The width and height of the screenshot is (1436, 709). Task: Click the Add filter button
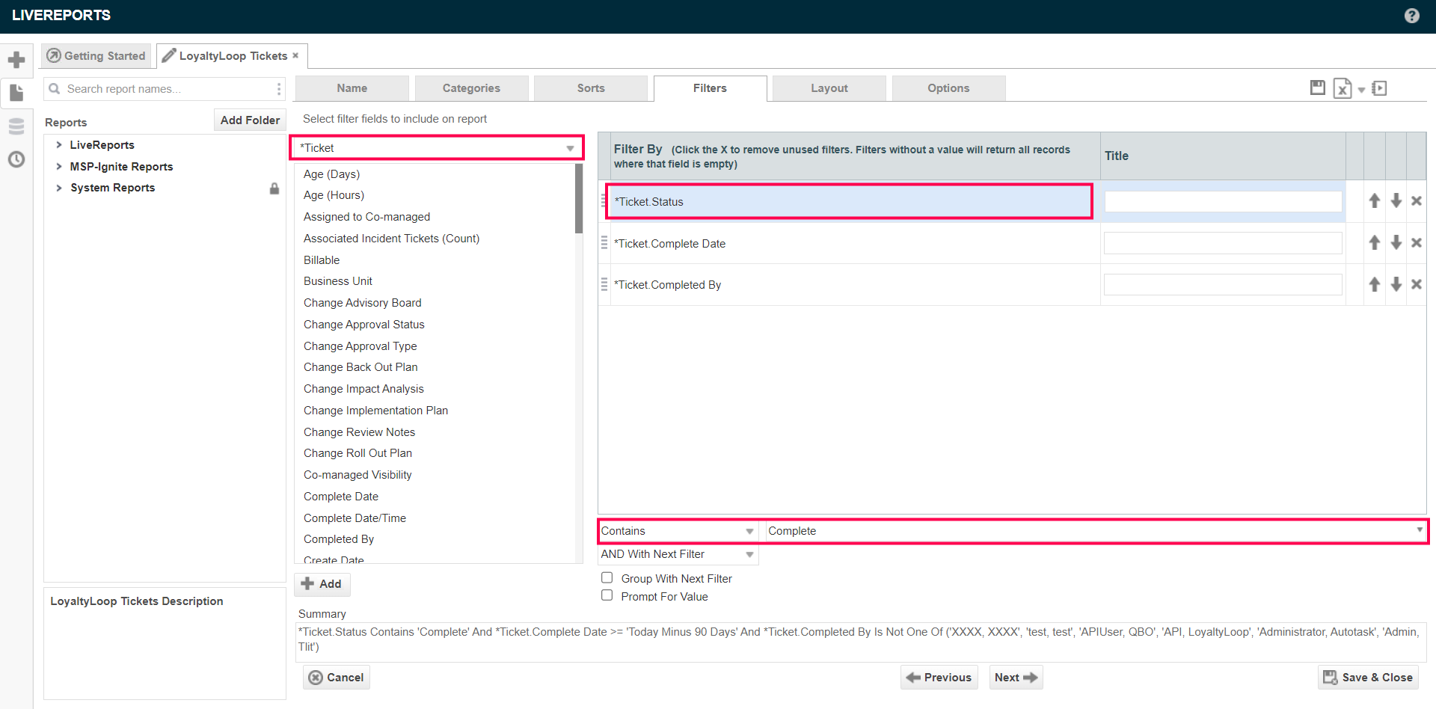point(322,584)
